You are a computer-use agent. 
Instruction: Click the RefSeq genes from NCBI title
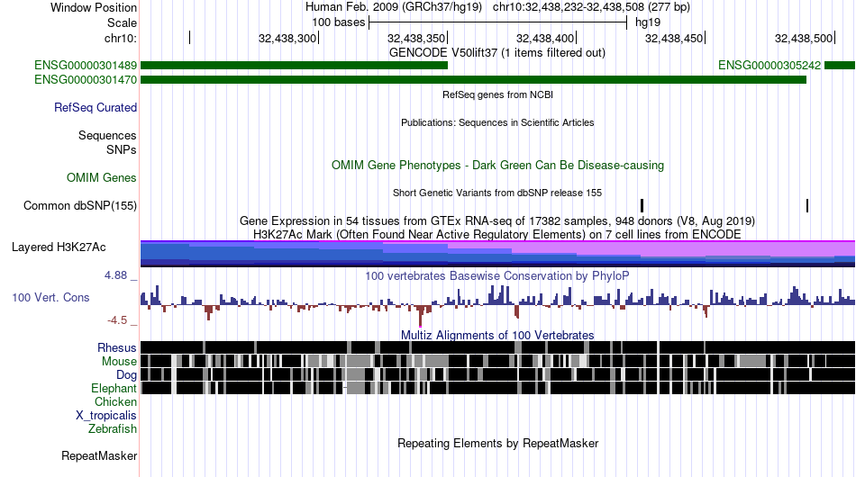click(498, 94)
